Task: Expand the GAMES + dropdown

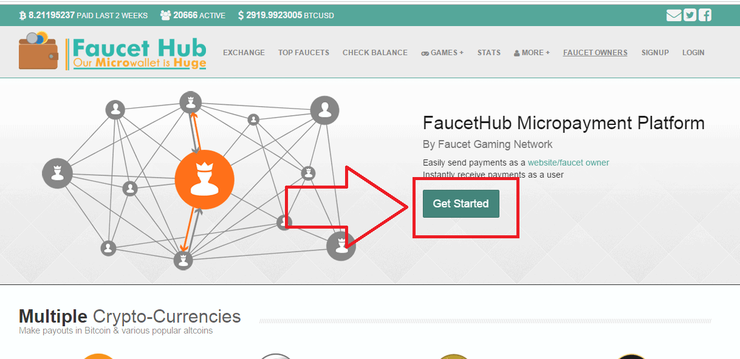Action: click(x=442, y=53)
